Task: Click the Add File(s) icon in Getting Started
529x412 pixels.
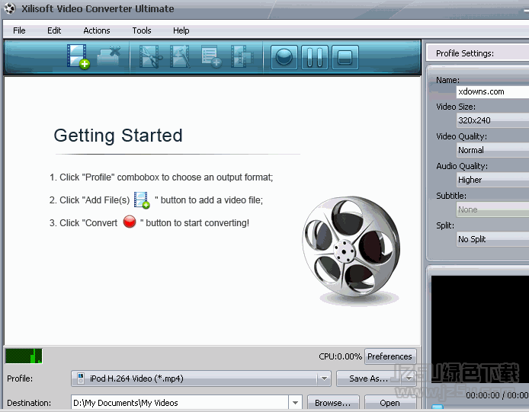Action: [x=142, y=200]
